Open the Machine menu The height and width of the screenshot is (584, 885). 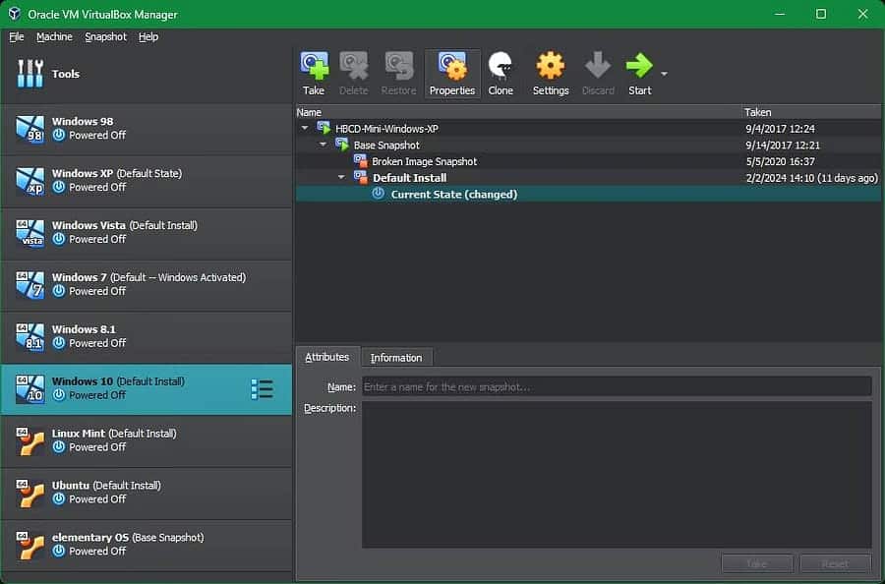point(54,36)
